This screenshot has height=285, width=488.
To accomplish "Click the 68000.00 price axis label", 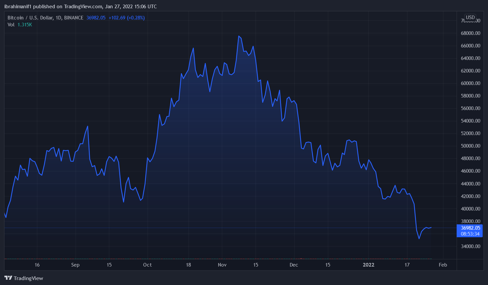I will click(470, 33).
